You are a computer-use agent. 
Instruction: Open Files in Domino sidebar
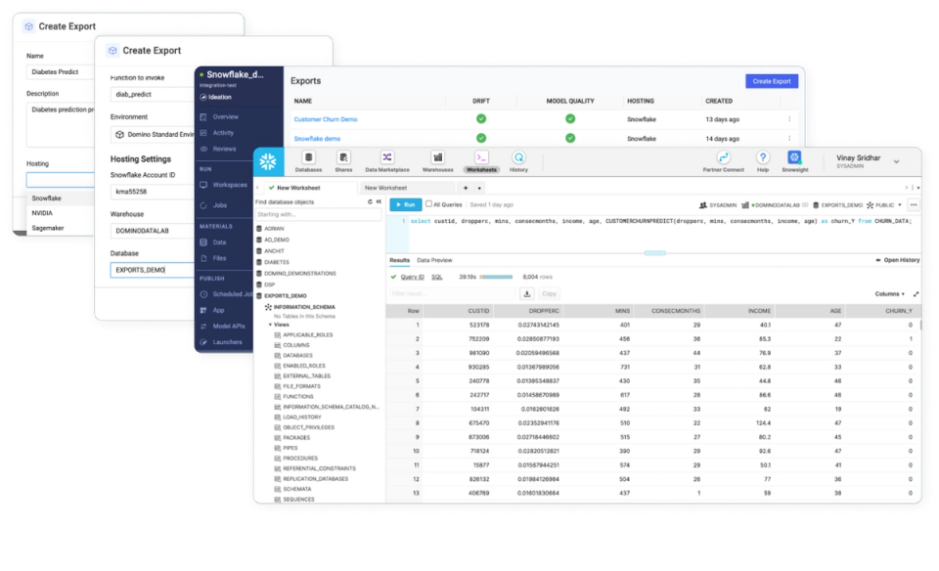(219, 258)
